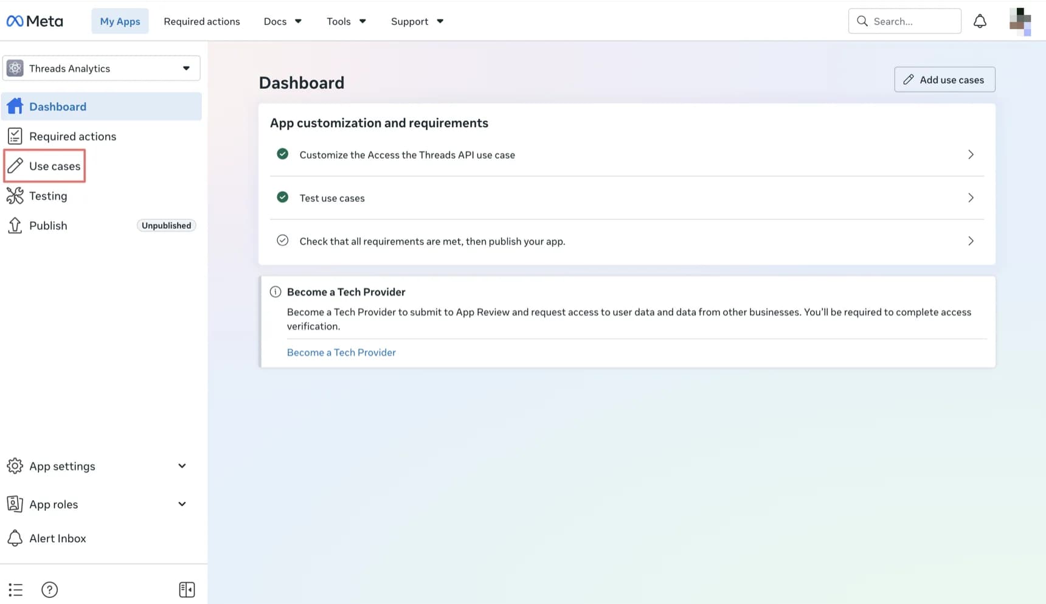Image resolution: width=1046 pixels, height=604 pixels.
Task: Click the Alert Inbox bell icon
Action: (15, 538)
